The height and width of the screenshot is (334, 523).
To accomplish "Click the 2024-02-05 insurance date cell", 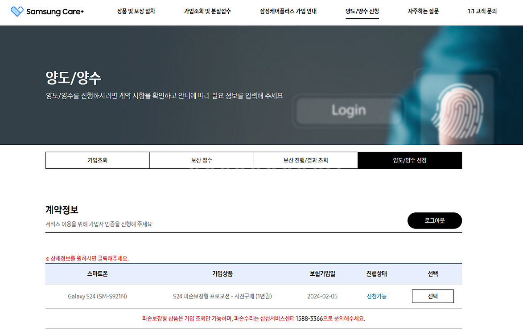I will (322, 297).
